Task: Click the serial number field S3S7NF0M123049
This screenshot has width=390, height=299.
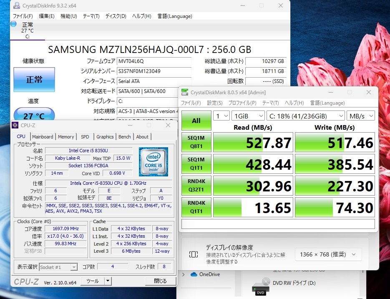Action: point(154,71)
